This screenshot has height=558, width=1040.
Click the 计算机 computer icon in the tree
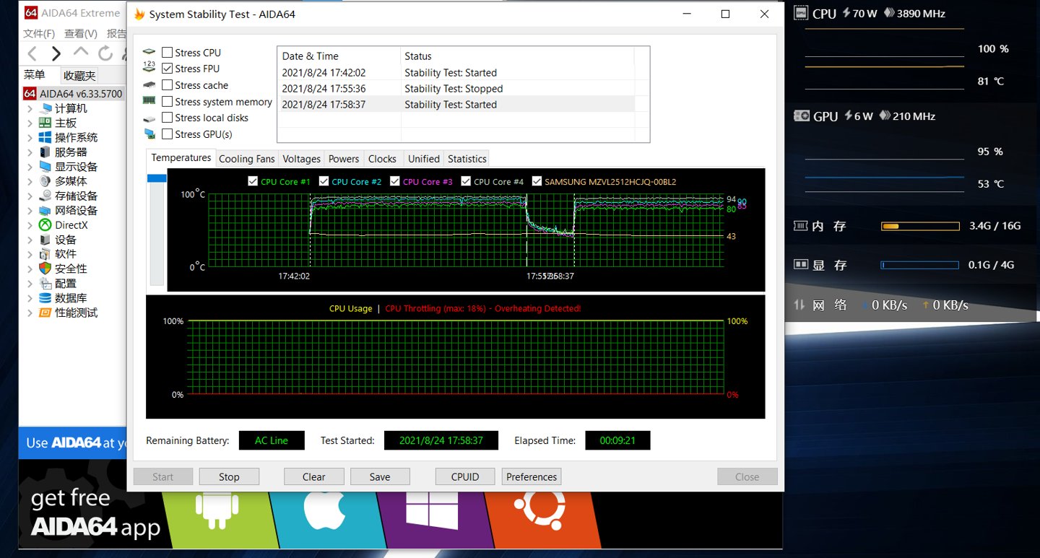(45, 108)
